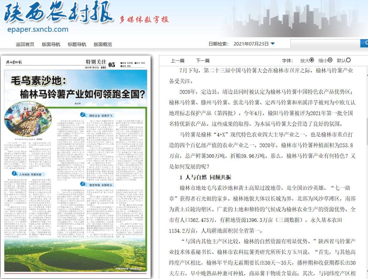Go to next article 下一篇

202,60
